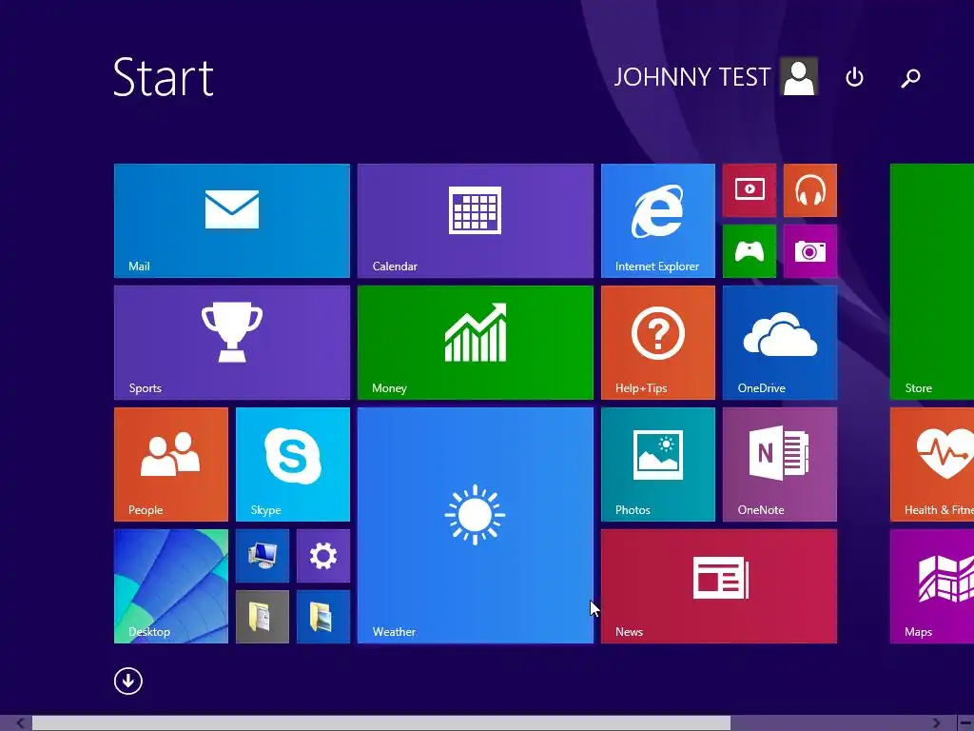974x731 pixels.
Task: Open the Video tile
Action: pyautogui.click(x=750, y=190)
